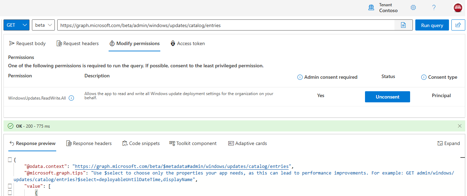The width and height of the screenshot is (467, 196).
Task: Run the query
Action: [x=432, y=25]
